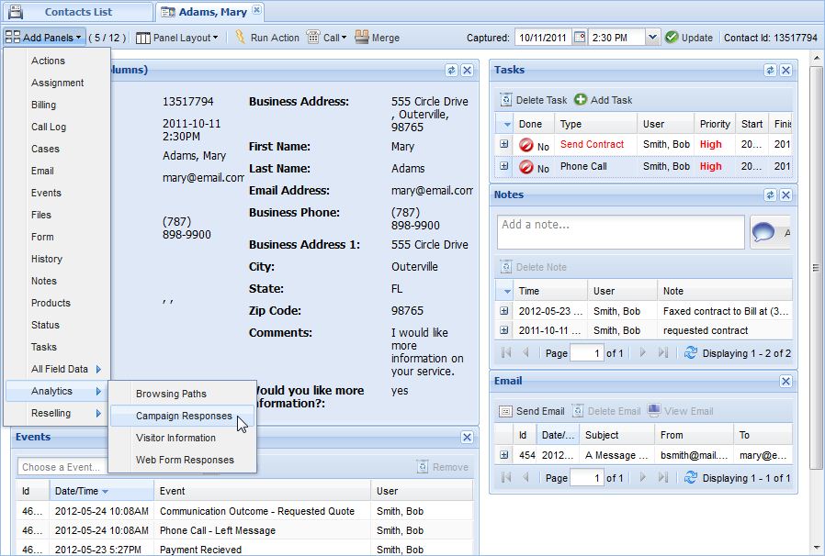Expand the Reselling submenu

[x=57, y=413]
